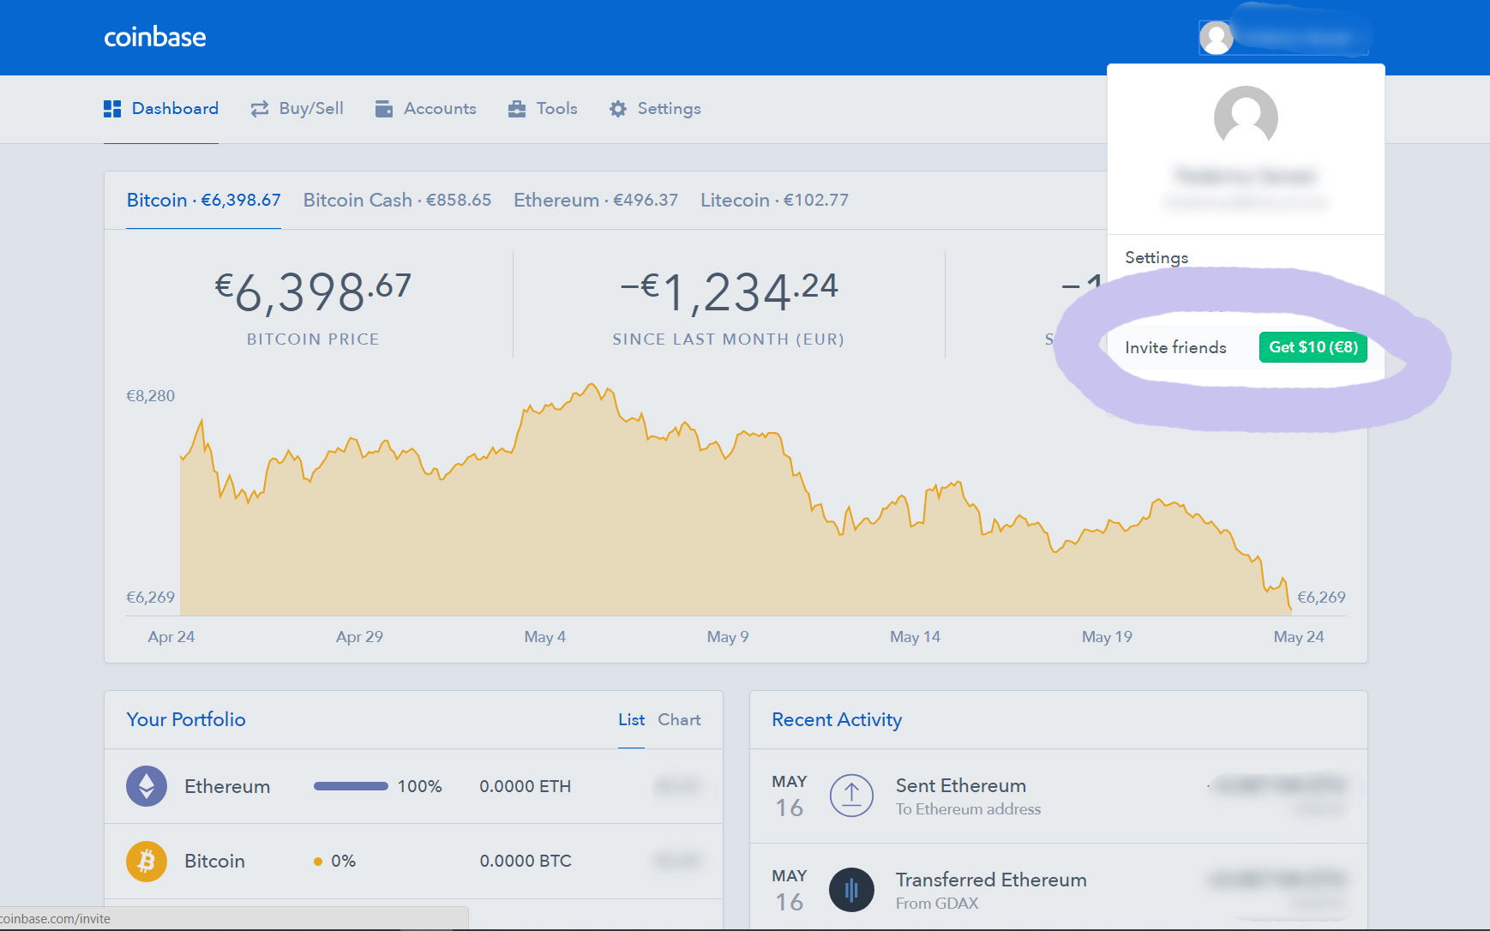Viewport: 1490px width, 931px height.
Task: Open the Tools tab
Action: (543, 109)
